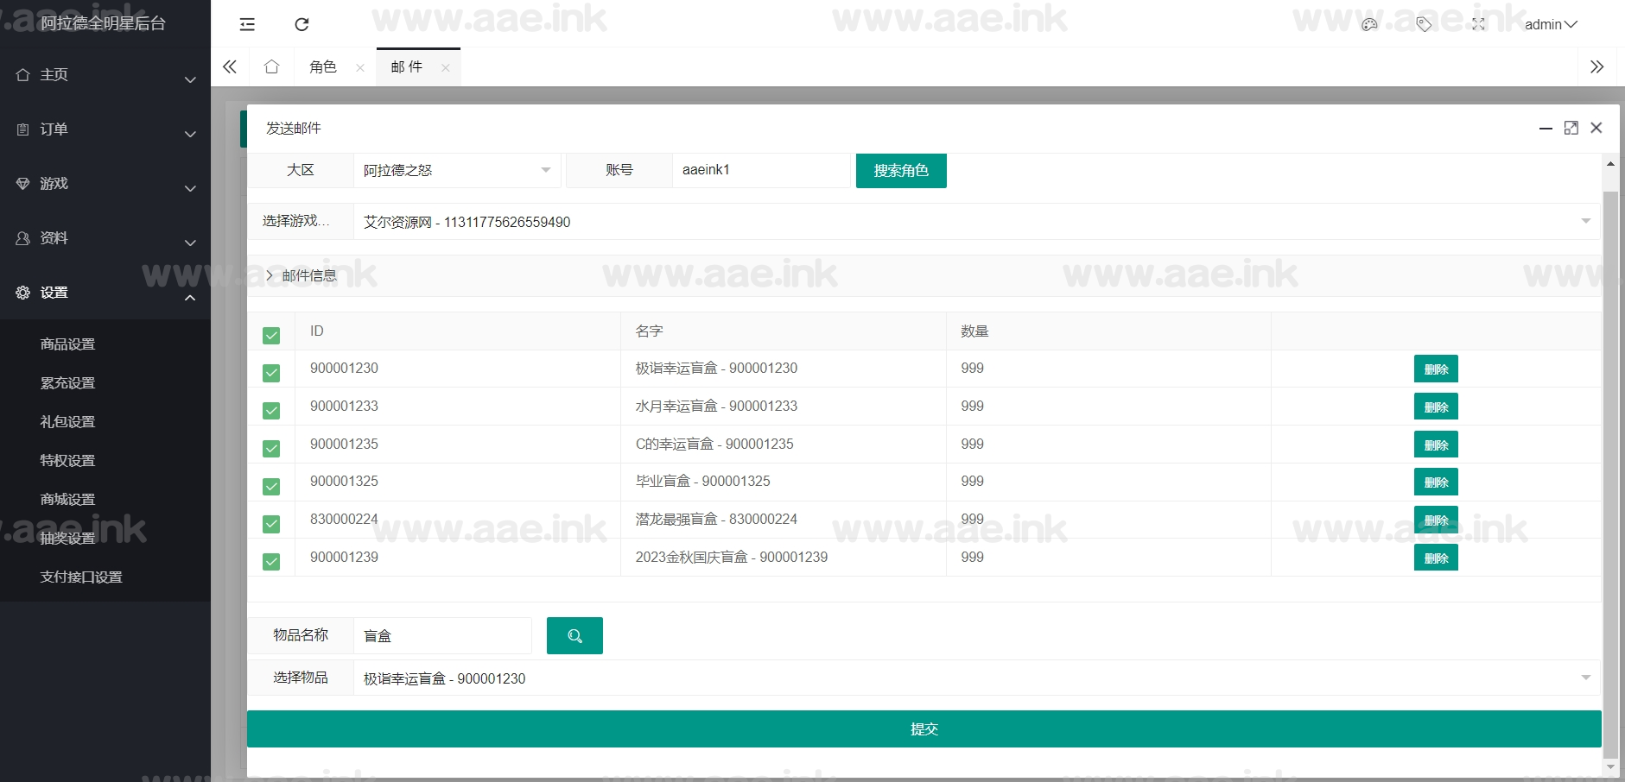Click the 阿拉德全明星后台 logo title
Image resolution: width=1625 pixels, height=782 pixels.
[x=103, y=23]
